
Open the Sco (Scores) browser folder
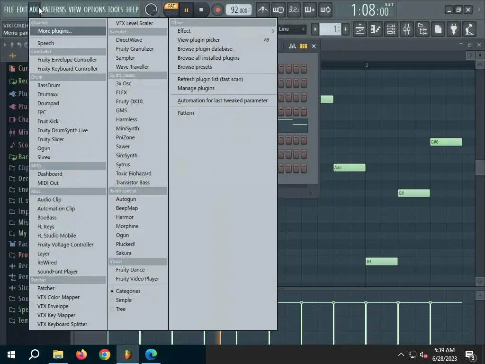[x=18, y=145]
